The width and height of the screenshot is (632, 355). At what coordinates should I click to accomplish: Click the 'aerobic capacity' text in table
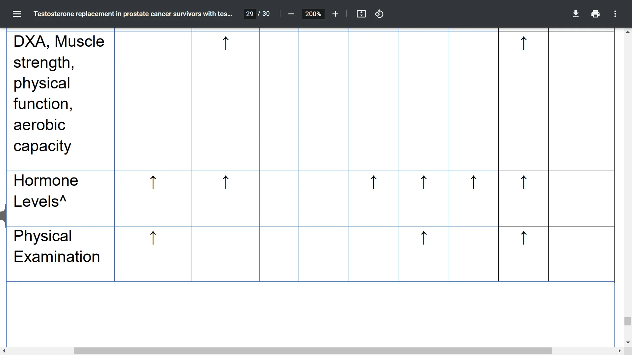pyautogui.click(x=42, y=135)
